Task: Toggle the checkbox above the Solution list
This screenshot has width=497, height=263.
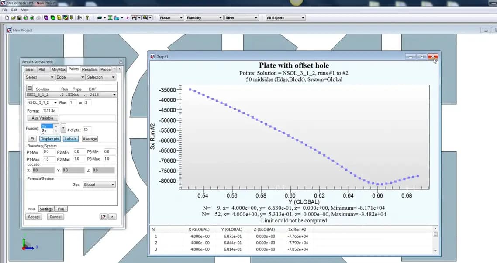Action: tap(29, 89)
